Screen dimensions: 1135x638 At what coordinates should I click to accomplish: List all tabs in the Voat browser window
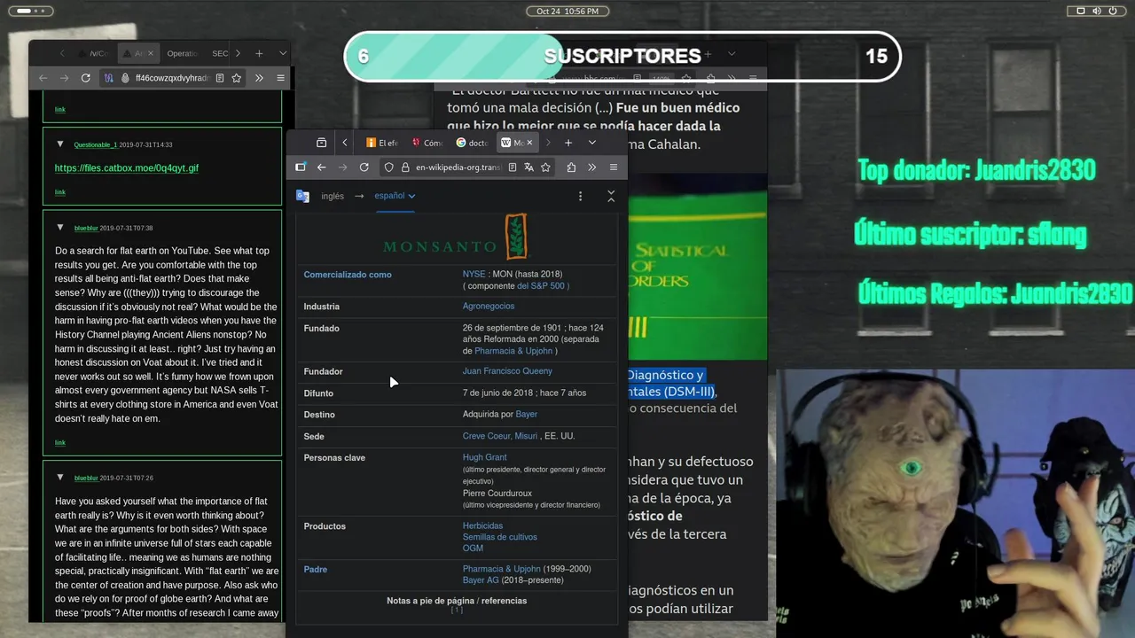[x=283, y=53]
